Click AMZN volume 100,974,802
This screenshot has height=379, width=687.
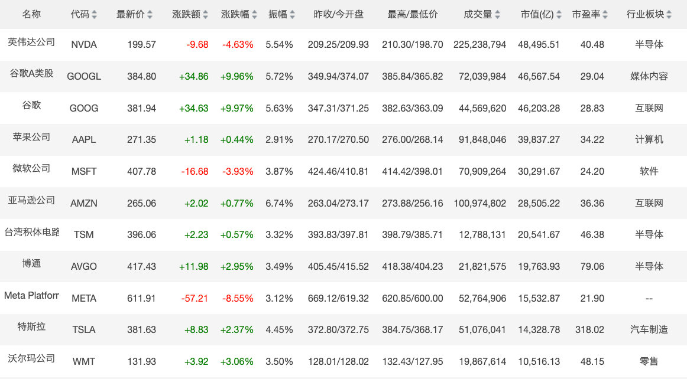(479, 204)
